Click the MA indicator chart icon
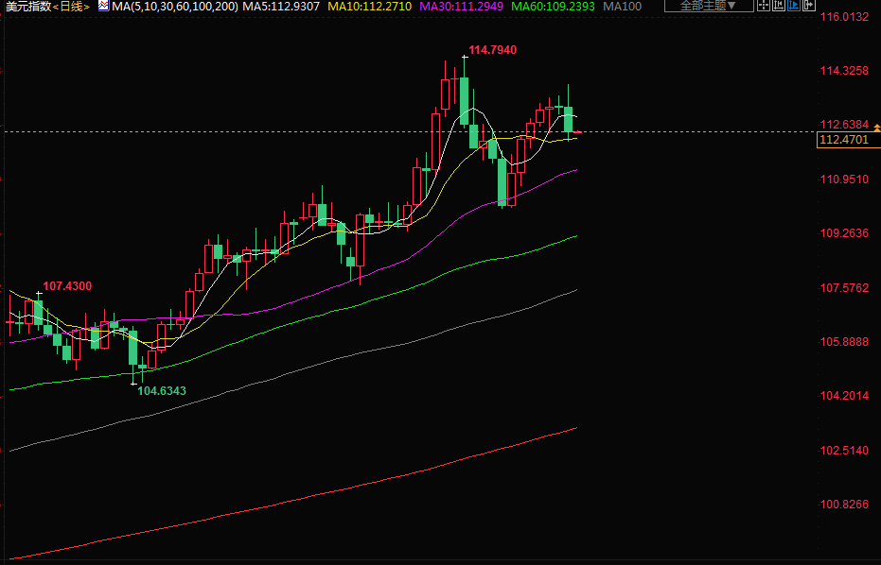The image size is (881, 565). click(x=103, y=6)
